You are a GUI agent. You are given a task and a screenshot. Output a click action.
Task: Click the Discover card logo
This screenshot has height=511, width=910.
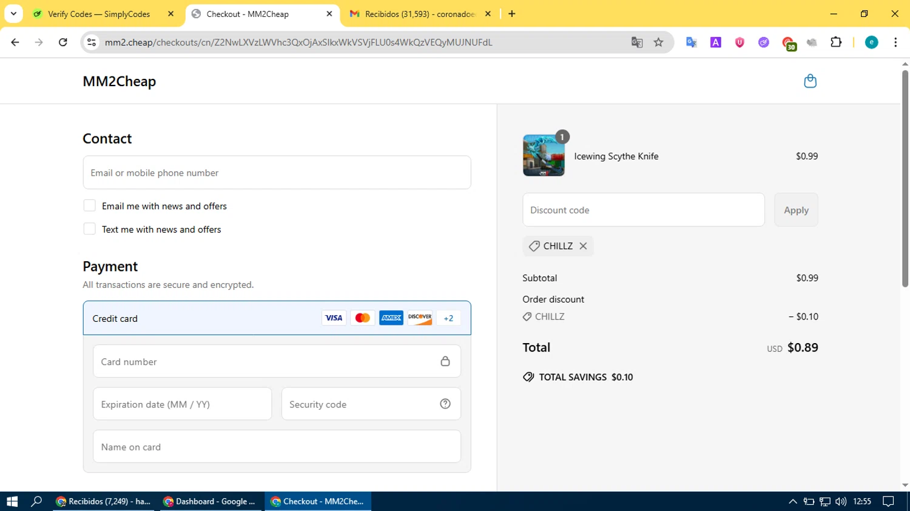[x=420, y=318]
